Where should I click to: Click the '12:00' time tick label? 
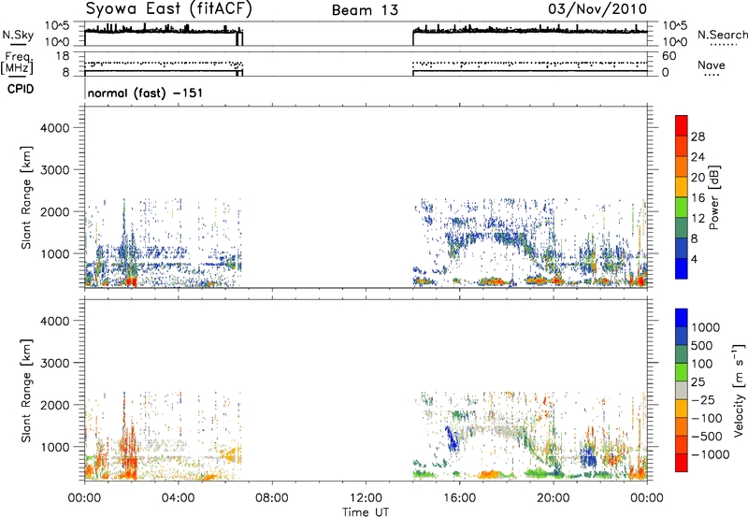click(366, 498)
